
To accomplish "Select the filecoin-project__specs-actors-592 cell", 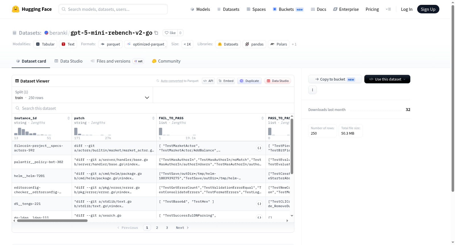I will (42, 148).
